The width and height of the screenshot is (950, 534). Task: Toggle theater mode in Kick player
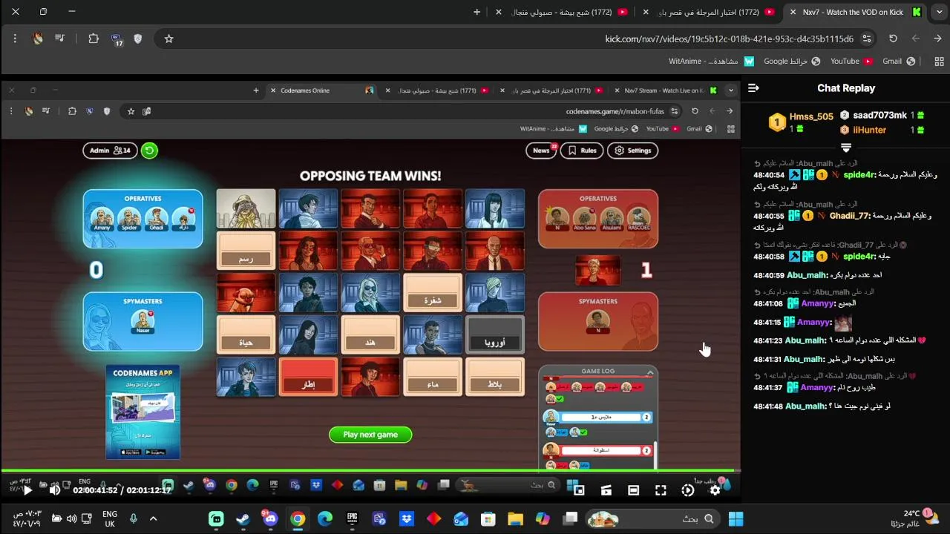633,490
